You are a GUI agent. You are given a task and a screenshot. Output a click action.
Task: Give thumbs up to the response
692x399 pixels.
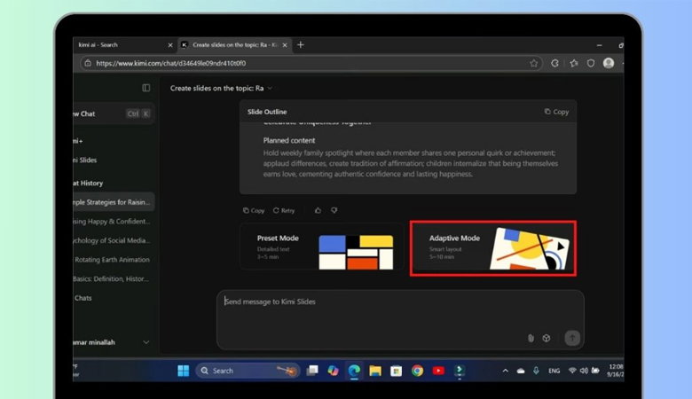[318, 210]
